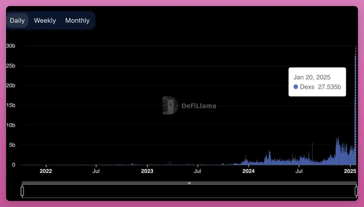This screenshot has height=207, width=364.
Task: Click the grip icon atop the range bar
Action: 189,183
